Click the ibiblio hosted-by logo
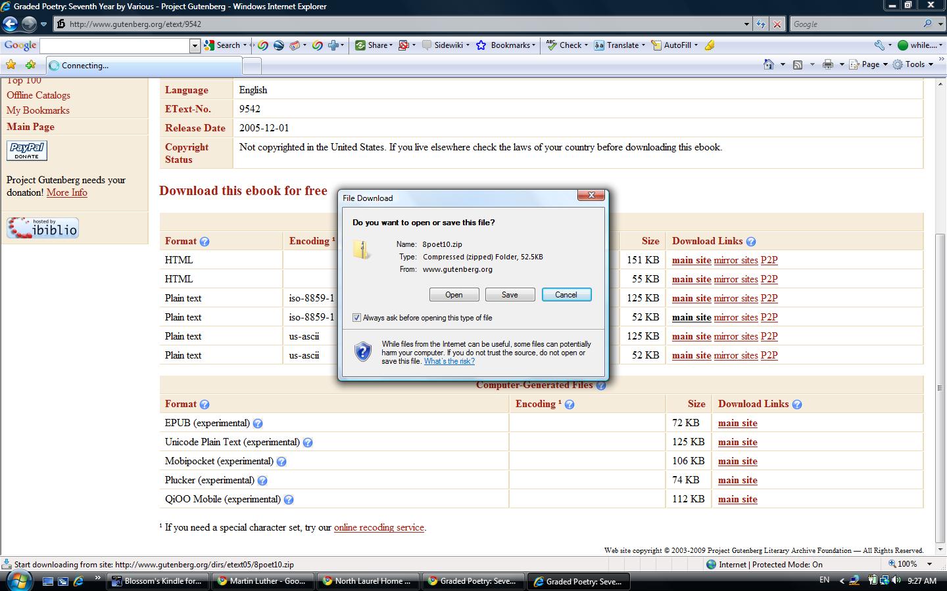 click(x=43, y=227)
